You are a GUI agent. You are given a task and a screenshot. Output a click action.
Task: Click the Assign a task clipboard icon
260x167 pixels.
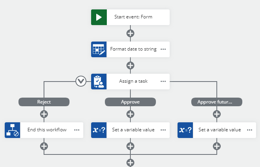[x=99, y=82]
